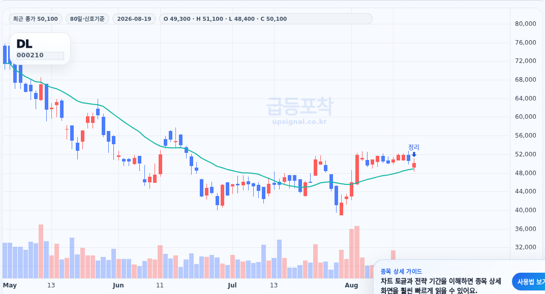This screenshot has height=294, width=545.
Task: Click the Jun label on the time axis
Action: click(118, 285)
